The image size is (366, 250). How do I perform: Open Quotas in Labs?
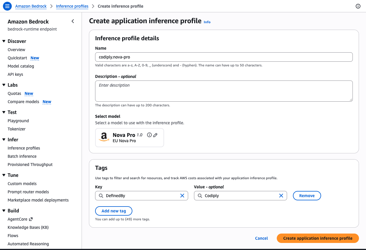[x=14, y=93]
